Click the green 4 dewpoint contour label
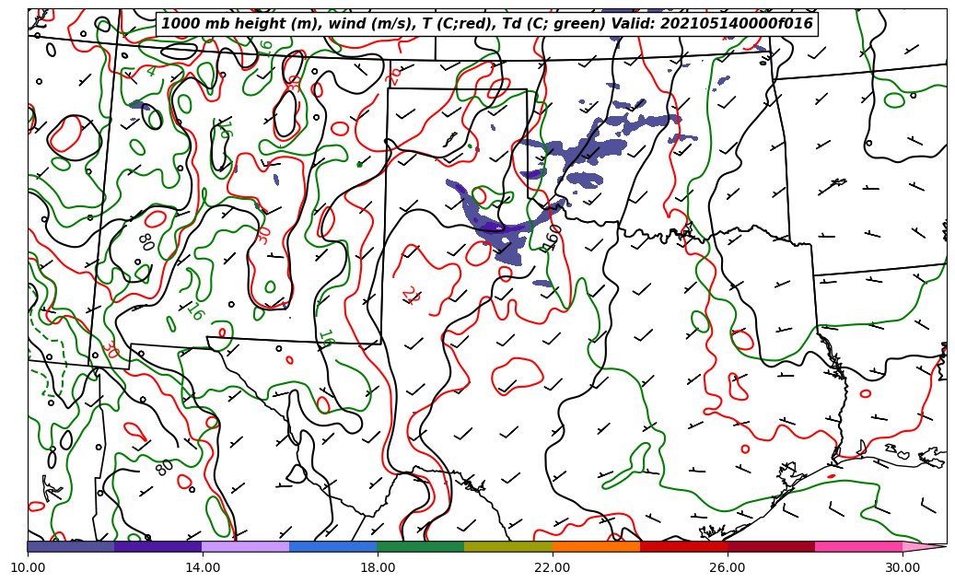955x583 pixels. point(152,71)
